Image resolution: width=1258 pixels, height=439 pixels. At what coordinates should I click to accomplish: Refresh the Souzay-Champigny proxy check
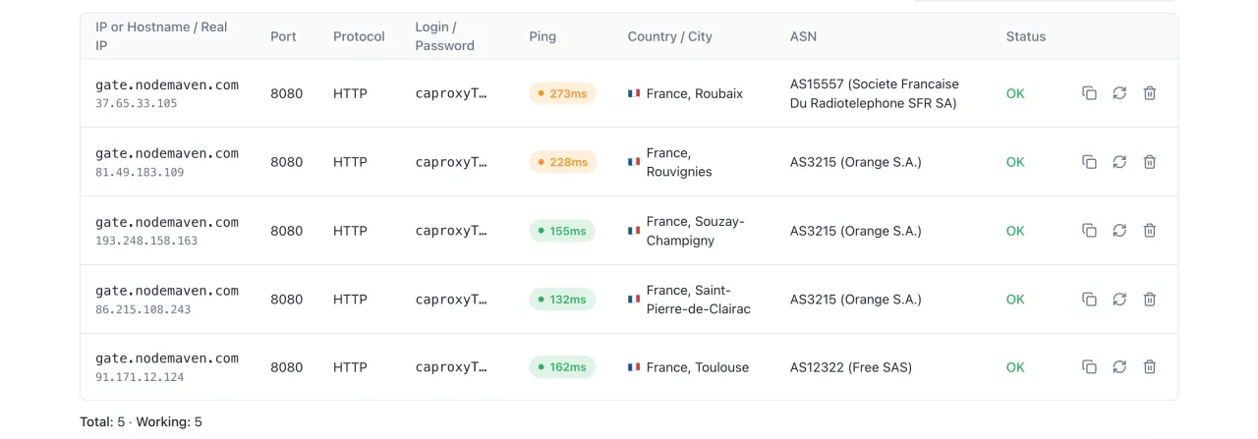point(1119,231)
